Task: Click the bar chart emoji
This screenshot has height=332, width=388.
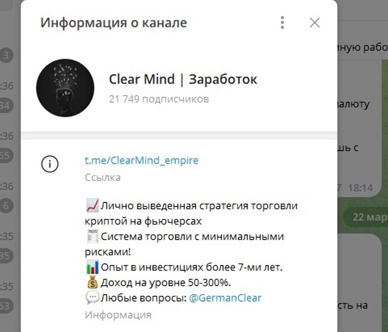Action: click(92, 267)
